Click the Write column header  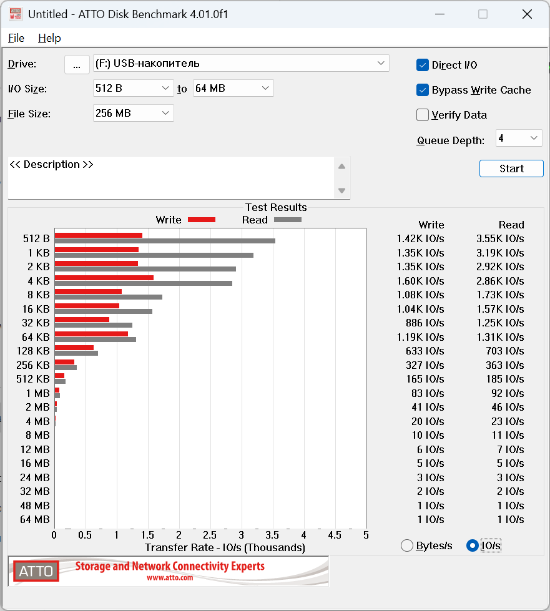point(431,225)
